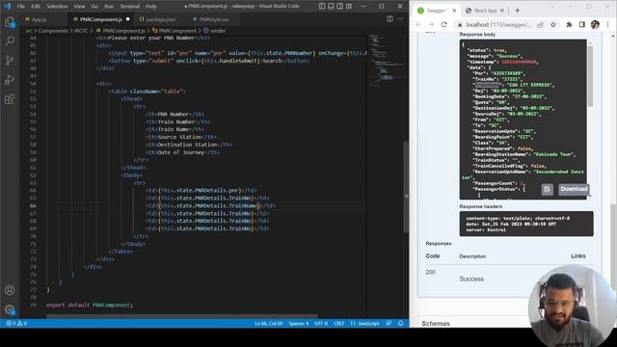The width and height of the screenshot is (617, 347).
Task: Click the share icon in the address bar
Action: 540,24
